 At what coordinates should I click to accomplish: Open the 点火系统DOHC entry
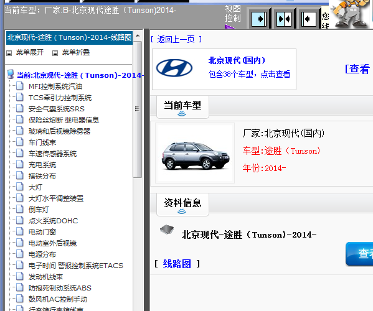53,221
